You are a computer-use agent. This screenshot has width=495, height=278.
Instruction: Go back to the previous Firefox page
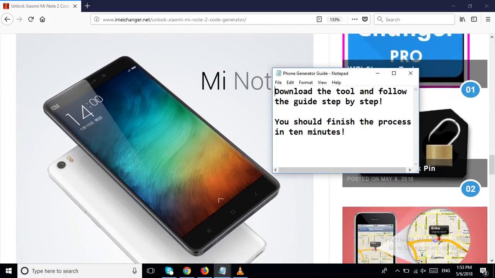click(x=7, y=19)
